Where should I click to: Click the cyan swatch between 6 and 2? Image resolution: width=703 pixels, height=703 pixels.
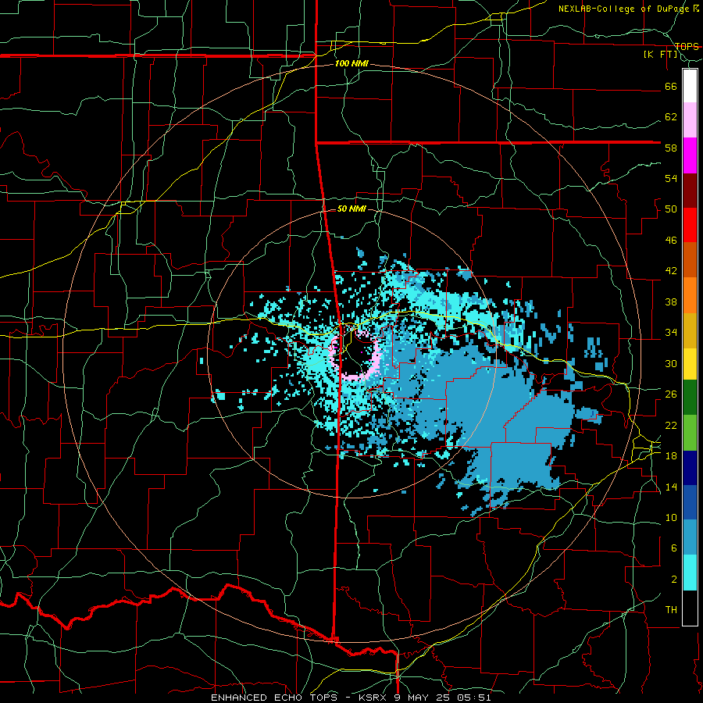click(x=690, y=573)
